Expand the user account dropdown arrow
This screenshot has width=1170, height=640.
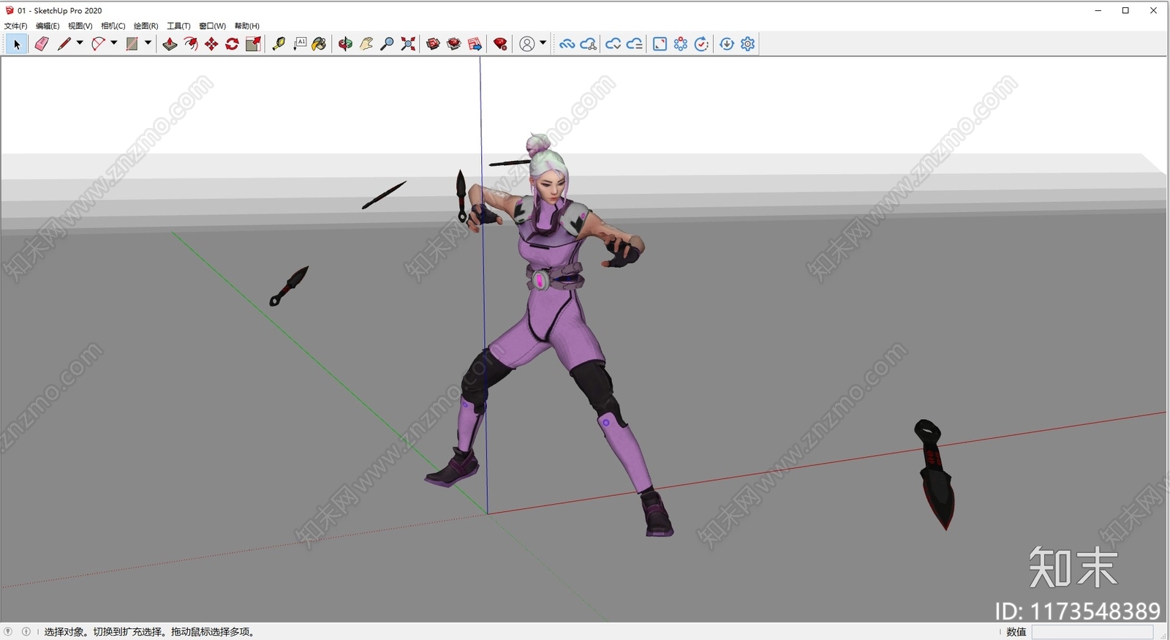pos(543,43)
